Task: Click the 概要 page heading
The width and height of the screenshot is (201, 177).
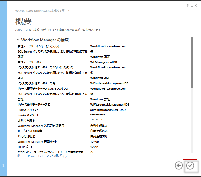Action: 23,21
